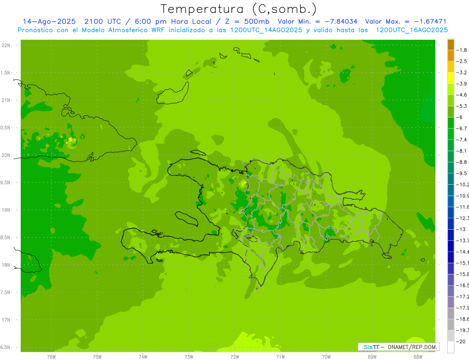Click the dark blue swatch between -13 and -13.7
This screenshot has height=362, width=469.
click(x=451, y=235)
